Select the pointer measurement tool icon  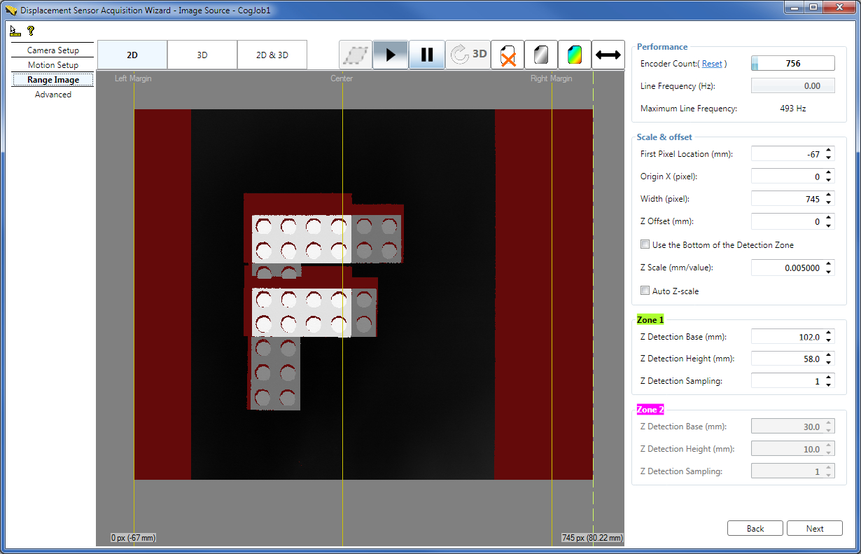(x=13, y=30)
